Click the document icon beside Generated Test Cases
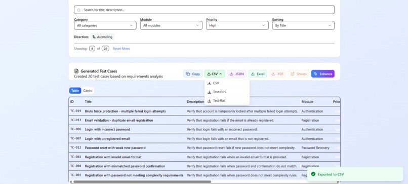This screenshot has height=184, width=408. (76, 71)
